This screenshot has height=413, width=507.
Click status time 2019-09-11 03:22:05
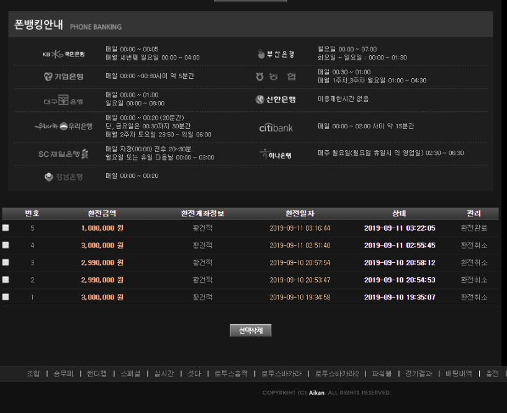[400, 228]
